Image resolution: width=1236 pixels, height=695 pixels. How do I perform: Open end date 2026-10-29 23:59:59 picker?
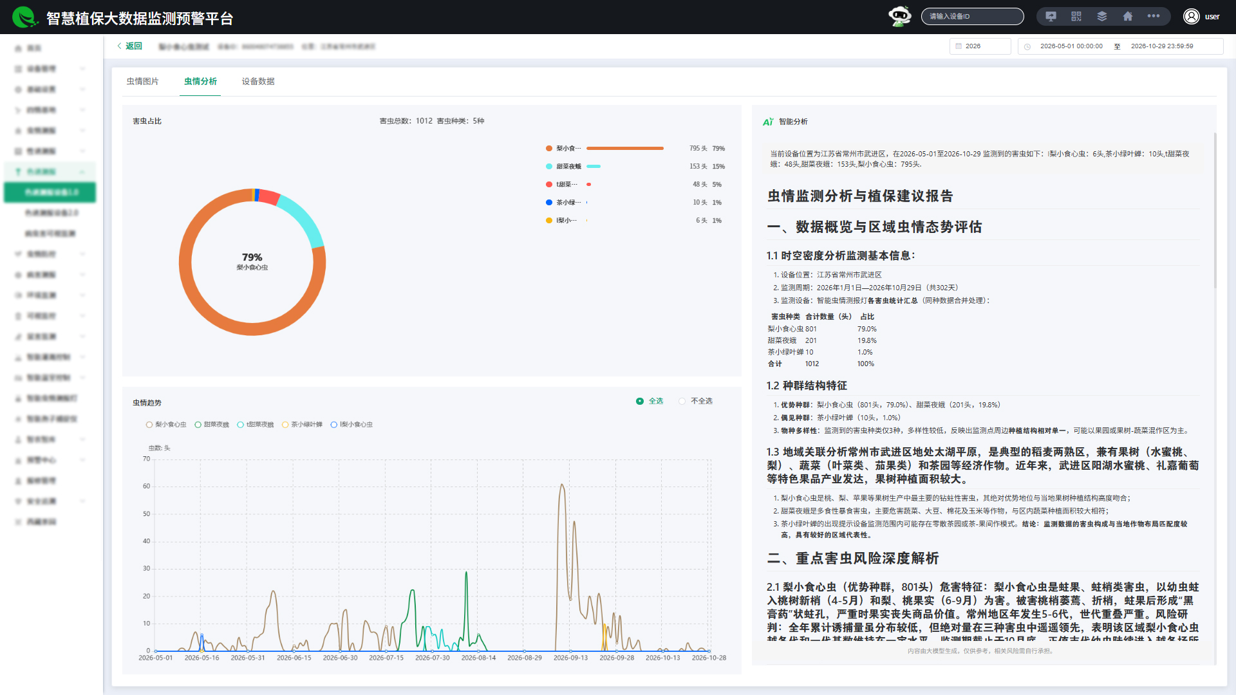pos(1162,46)
